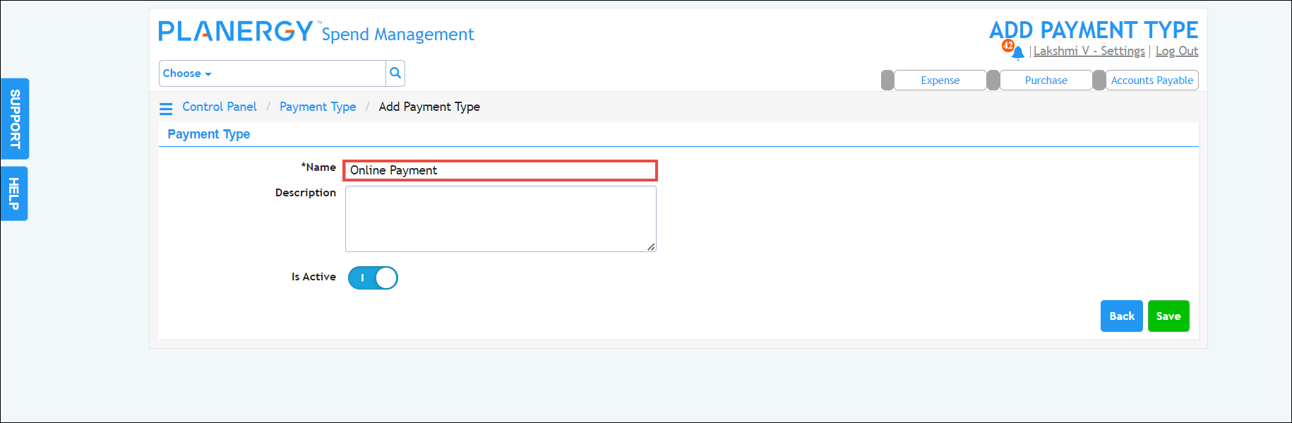
Task: Toggle the Is Active switch
Action: (373, 278)
